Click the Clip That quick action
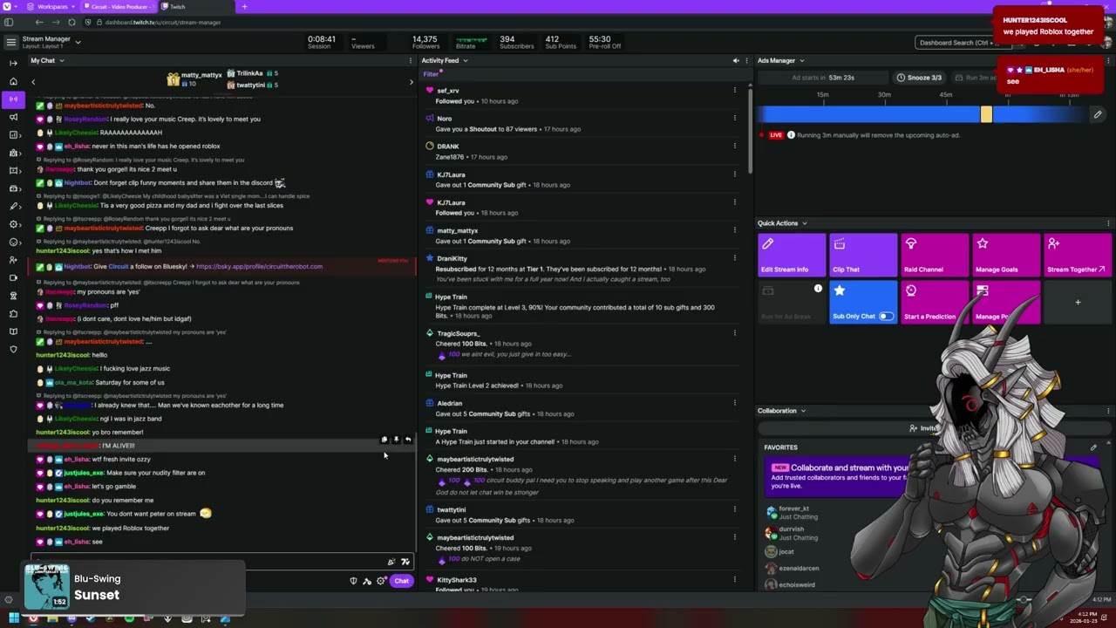The width and height of the screenshot is (1116, 628). [x=863, y=256]
